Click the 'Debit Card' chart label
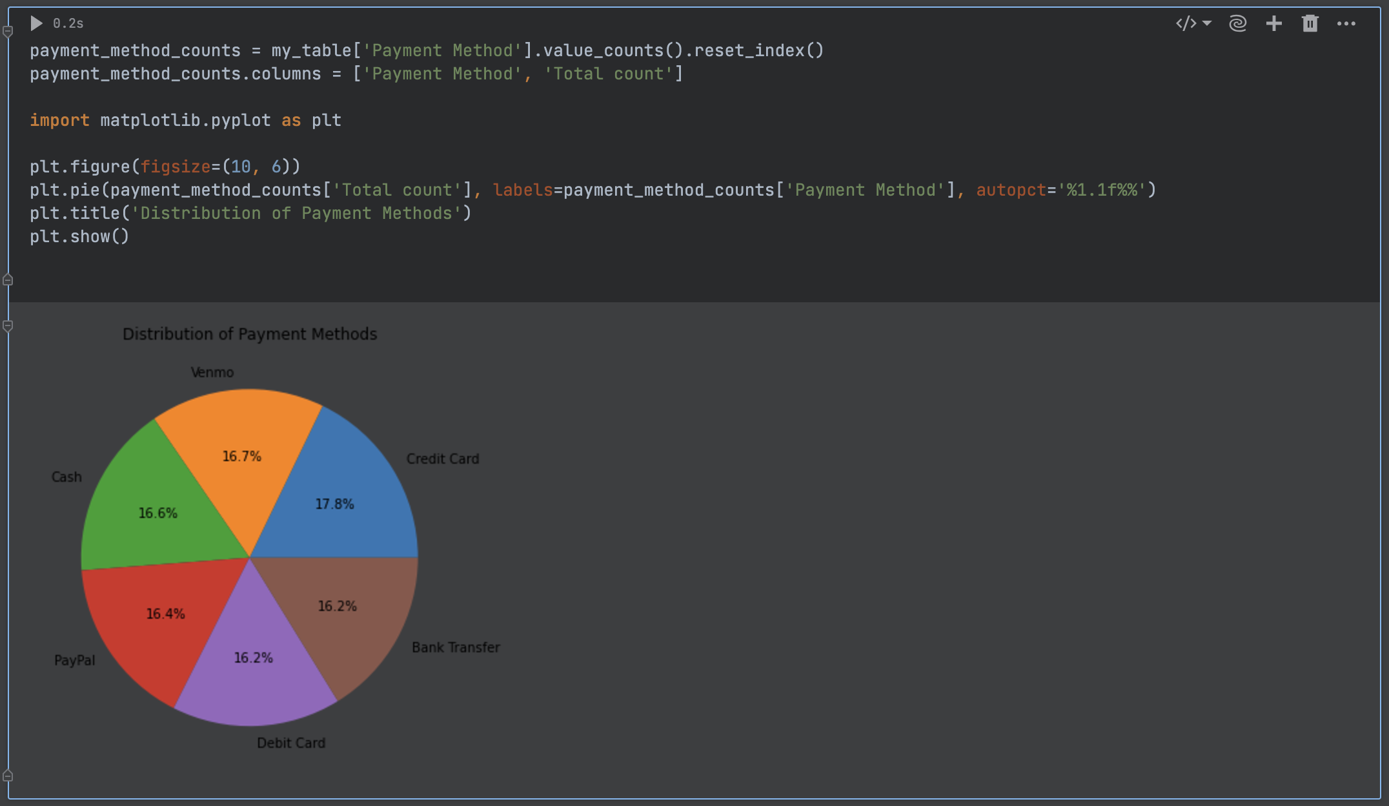This screenshot has width=1389, height=806. 291,743
